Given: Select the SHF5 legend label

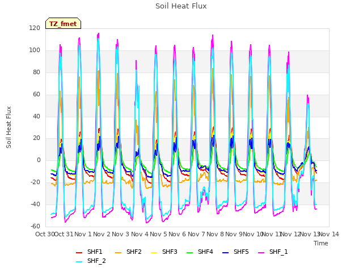Looking at the screenshot, I should tap(241, 252).
